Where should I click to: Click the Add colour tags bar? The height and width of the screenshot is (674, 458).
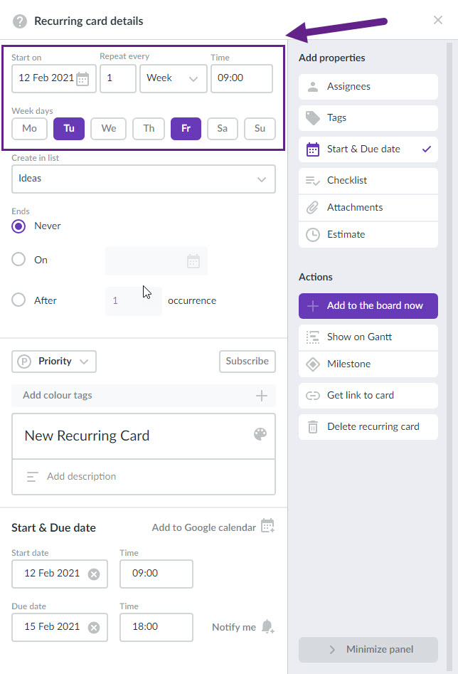[144, 396]
